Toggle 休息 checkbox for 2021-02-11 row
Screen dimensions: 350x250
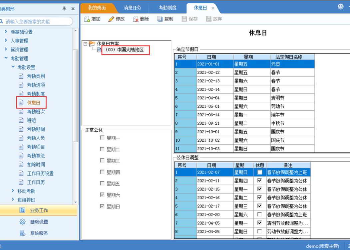[x=260, y=181]
